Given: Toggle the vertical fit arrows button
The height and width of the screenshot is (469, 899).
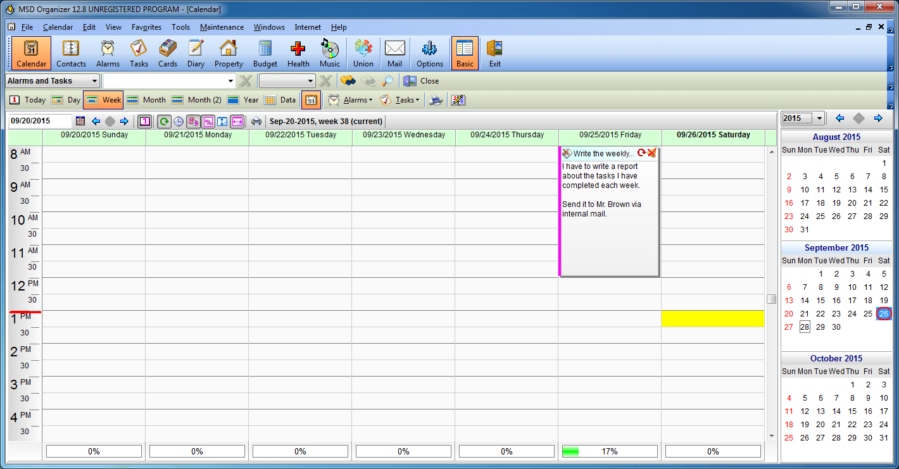Looking at the screenshot, I should coord(222,121).
